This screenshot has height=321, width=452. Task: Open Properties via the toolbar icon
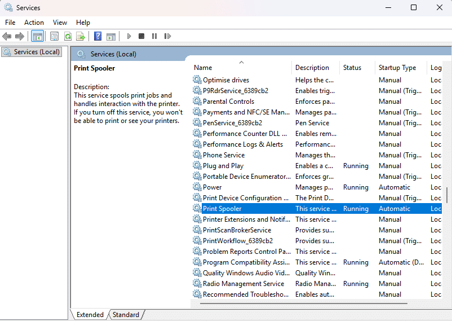[54, 36]
